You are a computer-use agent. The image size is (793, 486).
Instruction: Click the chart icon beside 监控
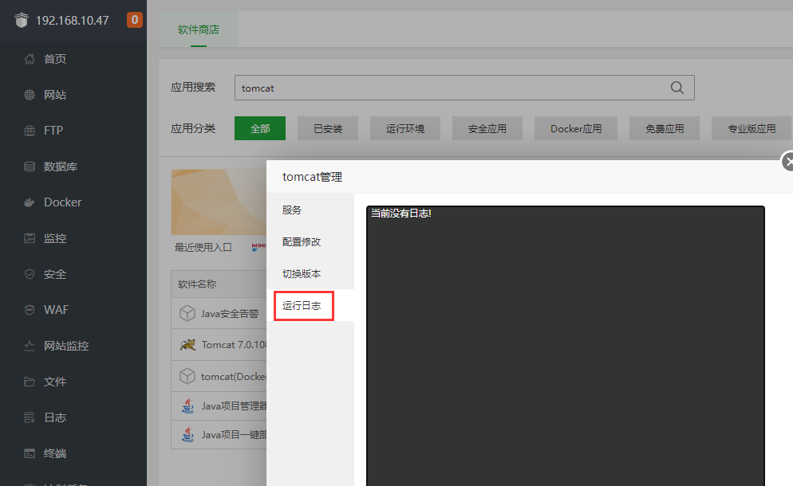(x=30, y=238)
